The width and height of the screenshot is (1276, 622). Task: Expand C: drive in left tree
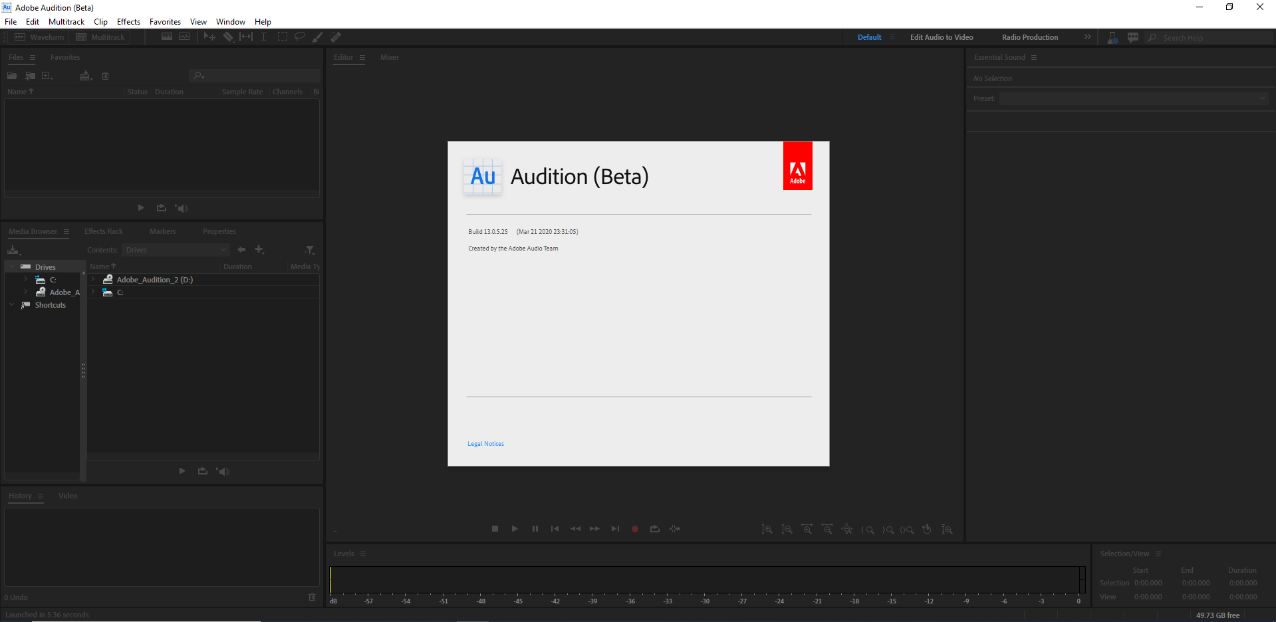25,279
